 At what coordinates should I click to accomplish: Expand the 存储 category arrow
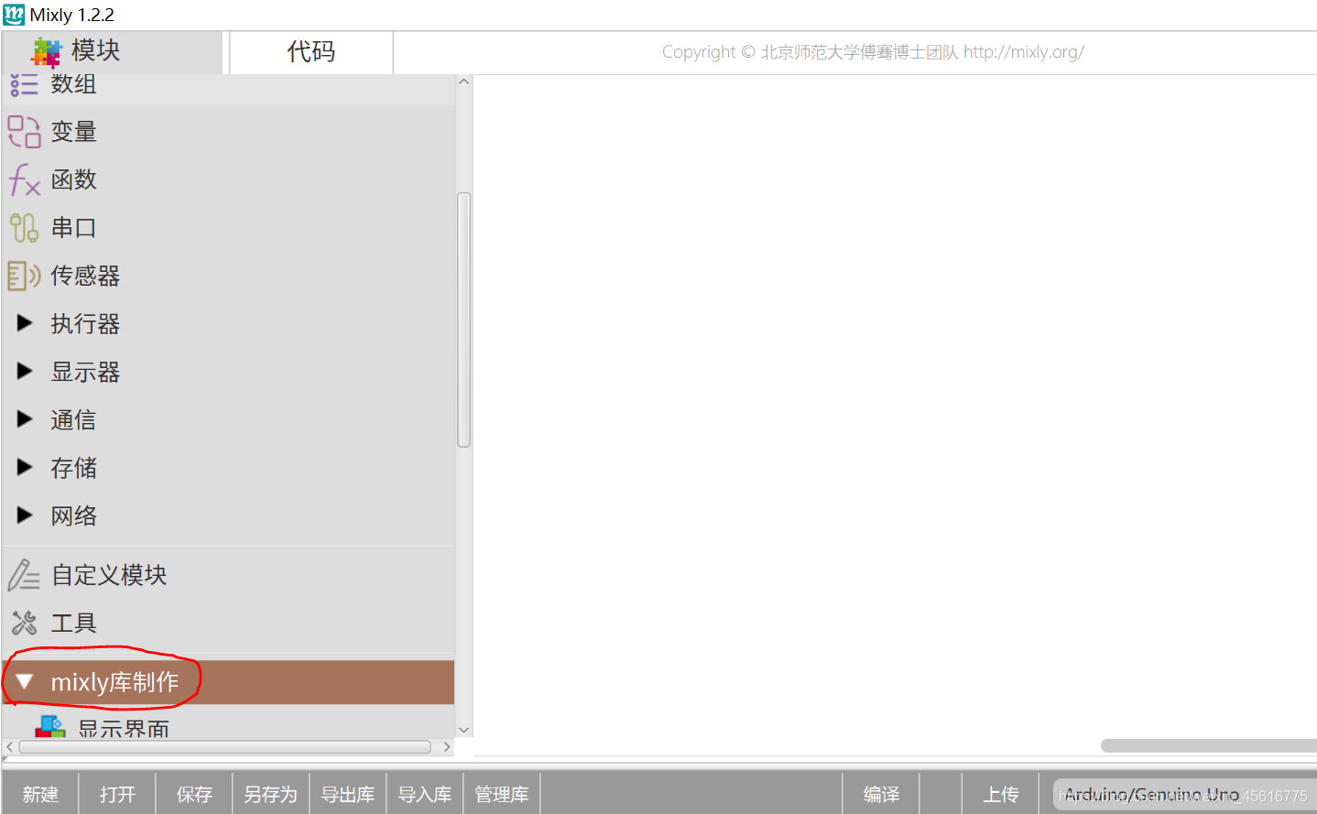click(x=25, y=467)
